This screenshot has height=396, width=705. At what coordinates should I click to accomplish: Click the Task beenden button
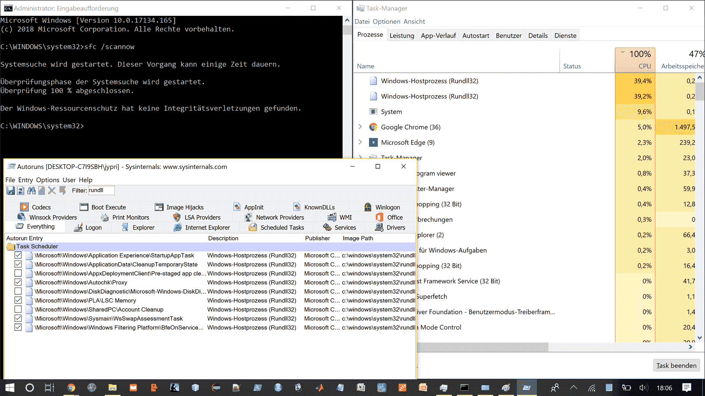[x=676, y=365]
